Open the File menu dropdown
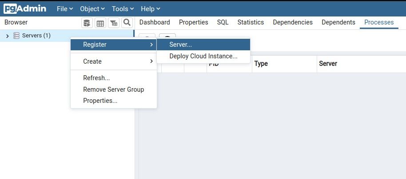 pyautogui.click(x=64, y=9)
